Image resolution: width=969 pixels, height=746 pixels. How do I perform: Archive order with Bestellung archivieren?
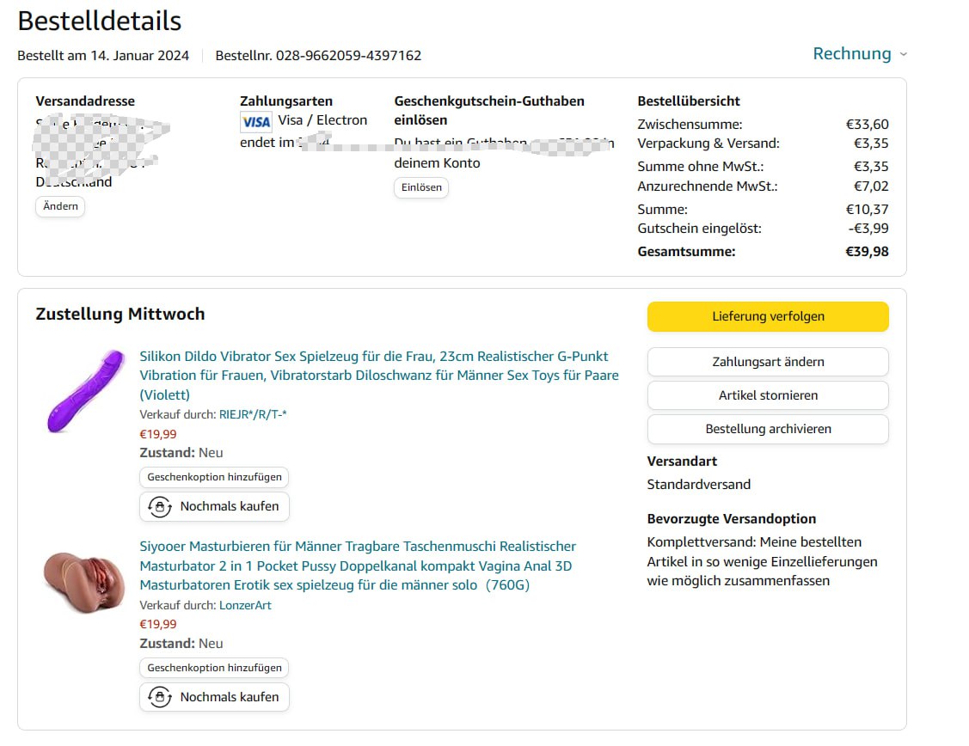pos(768,429)
